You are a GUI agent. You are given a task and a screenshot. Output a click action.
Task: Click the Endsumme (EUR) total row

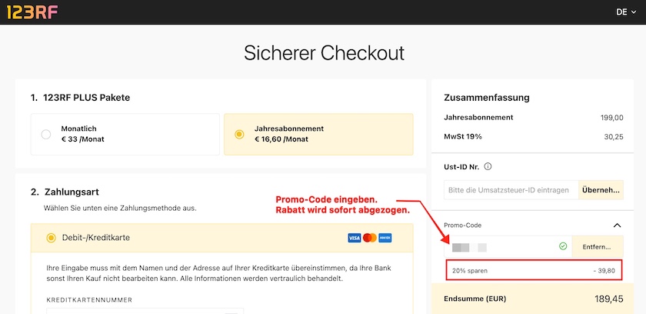point(534,298)
